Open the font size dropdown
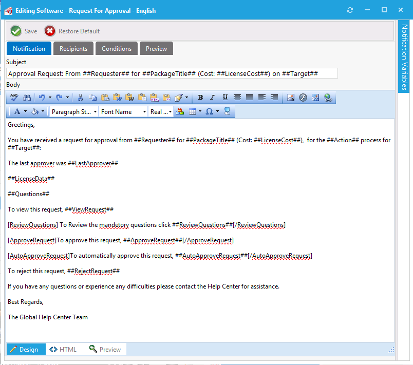The height and width of the screenshot is (365, 413). click(x=161, y=111)
